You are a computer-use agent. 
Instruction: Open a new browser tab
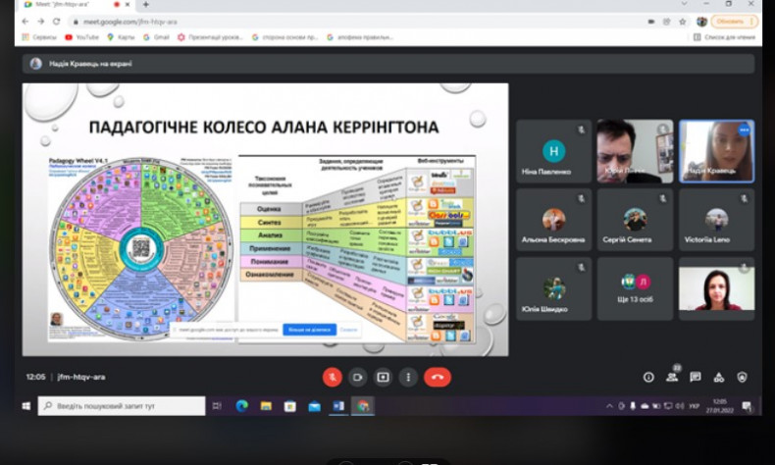click(x=146, y=5)
